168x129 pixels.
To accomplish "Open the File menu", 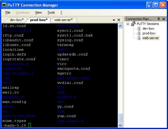I will coord(8,12).
